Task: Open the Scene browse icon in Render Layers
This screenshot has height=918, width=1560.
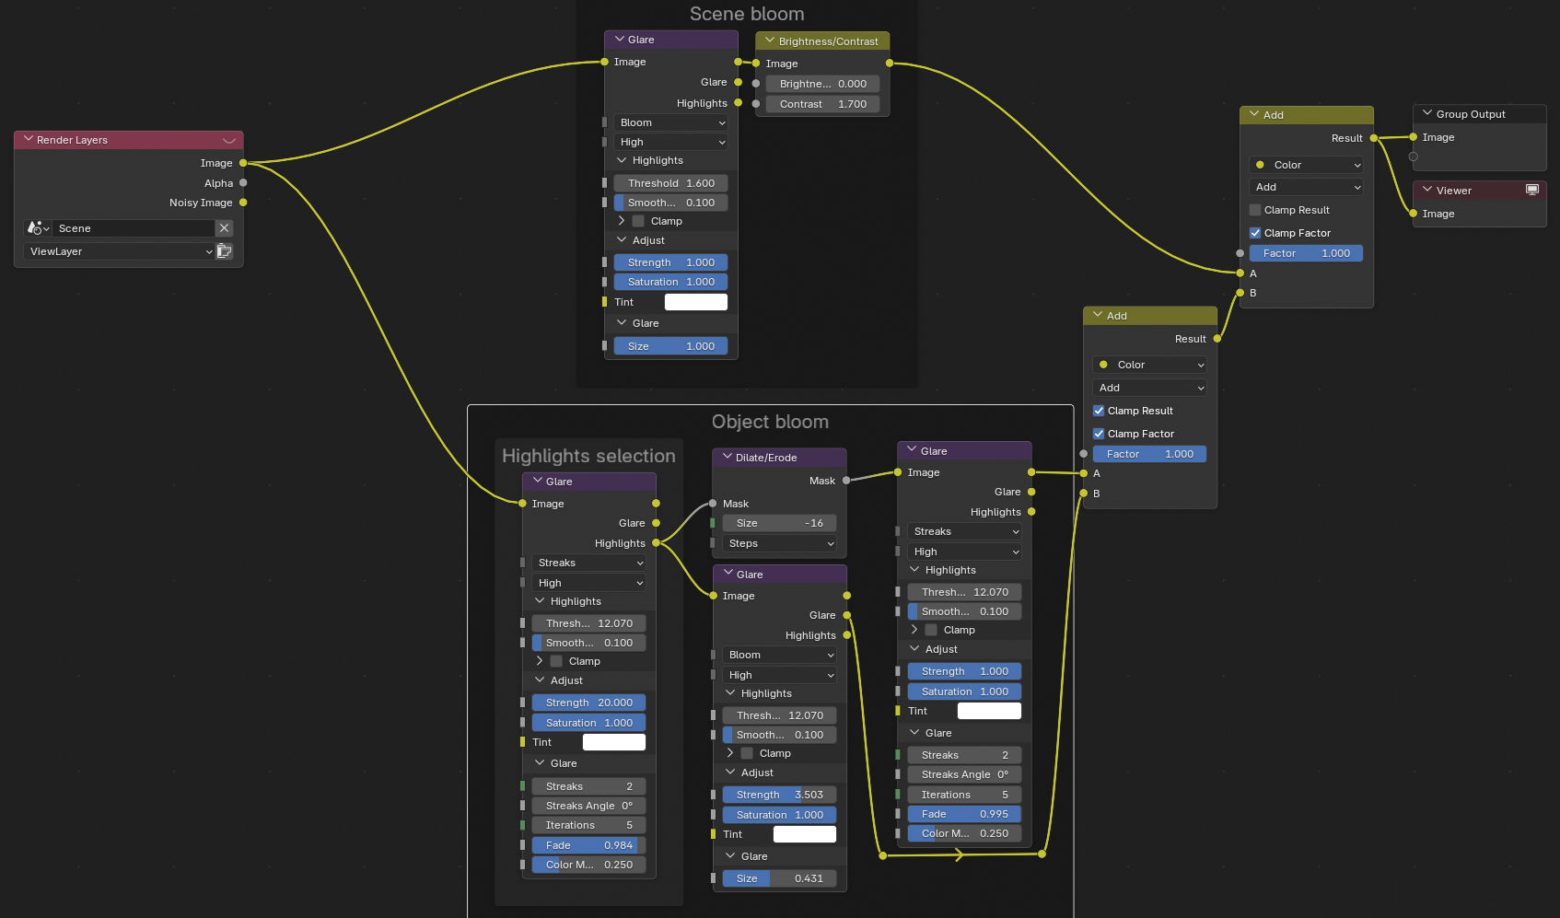Action: [x=38, y=228]
